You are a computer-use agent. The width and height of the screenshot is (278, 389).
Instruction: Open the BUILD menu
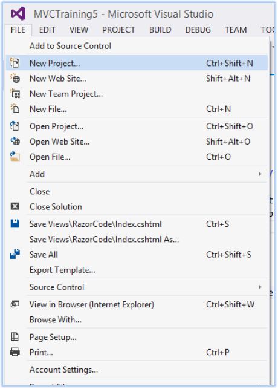(160, 30)
